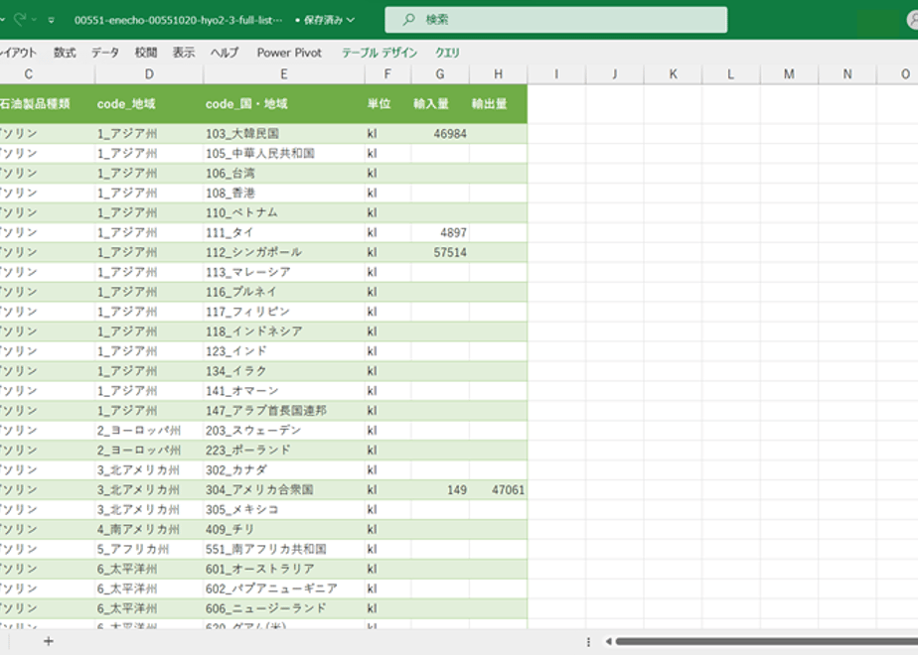Open the テーブル デザイン ribbon tab
Viewport: 918px width, 655px height.
click(380, 53)
